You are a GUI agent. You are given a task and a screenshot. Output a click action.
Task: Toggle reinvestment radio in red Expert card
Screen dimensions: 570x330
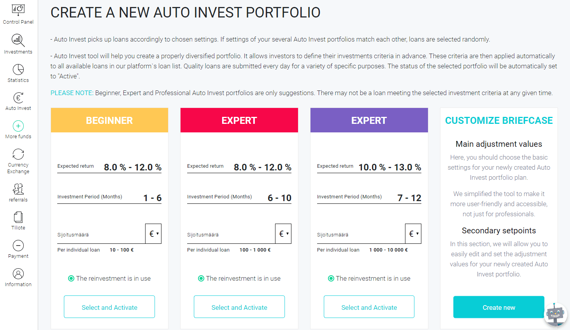[x=201, y=278]
